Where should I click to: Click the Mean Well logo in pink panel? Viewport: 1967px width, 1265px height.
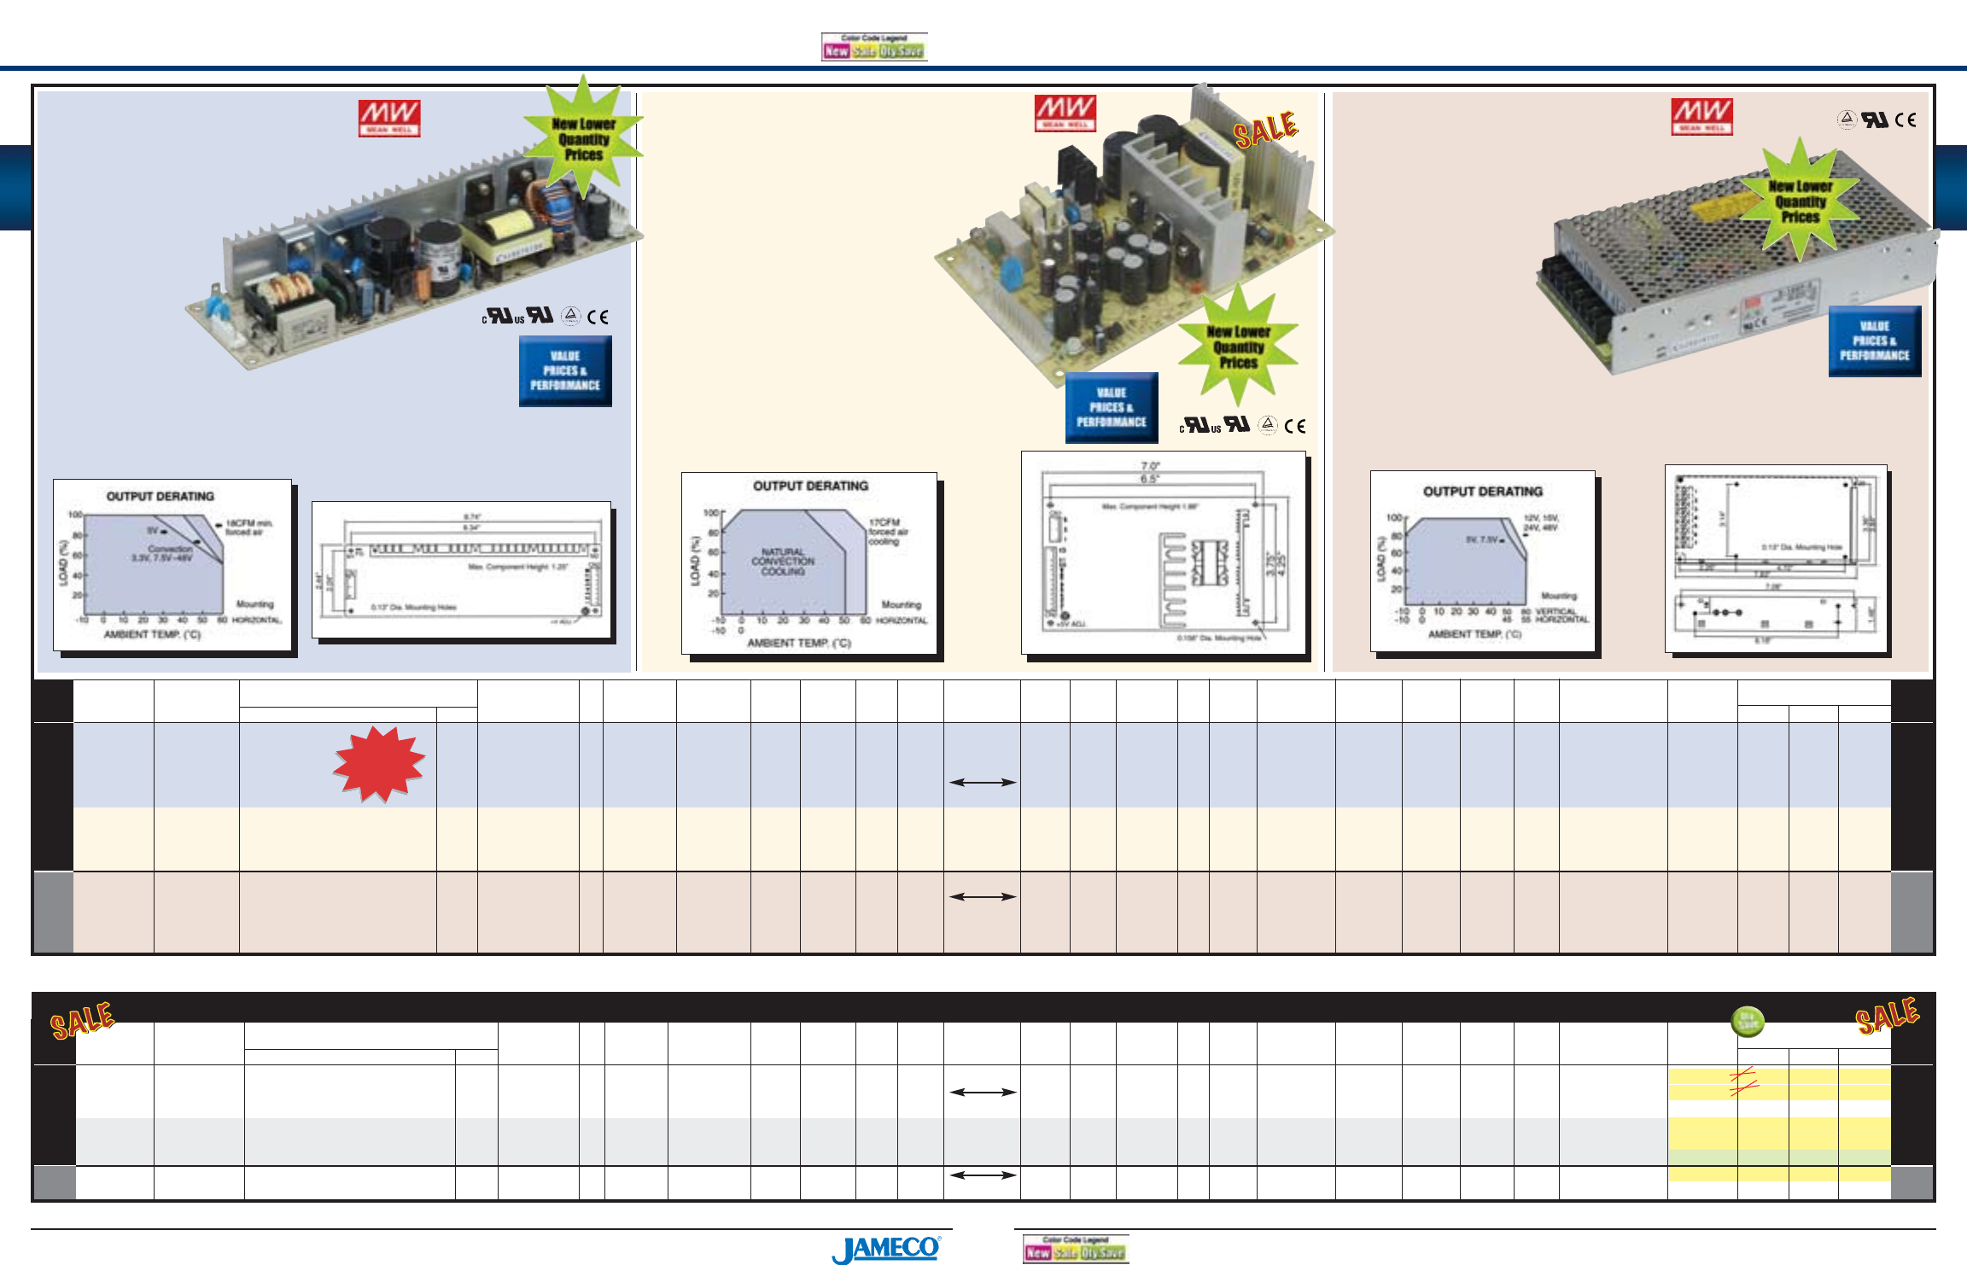pyautogui.click(x=1701, y=117)
